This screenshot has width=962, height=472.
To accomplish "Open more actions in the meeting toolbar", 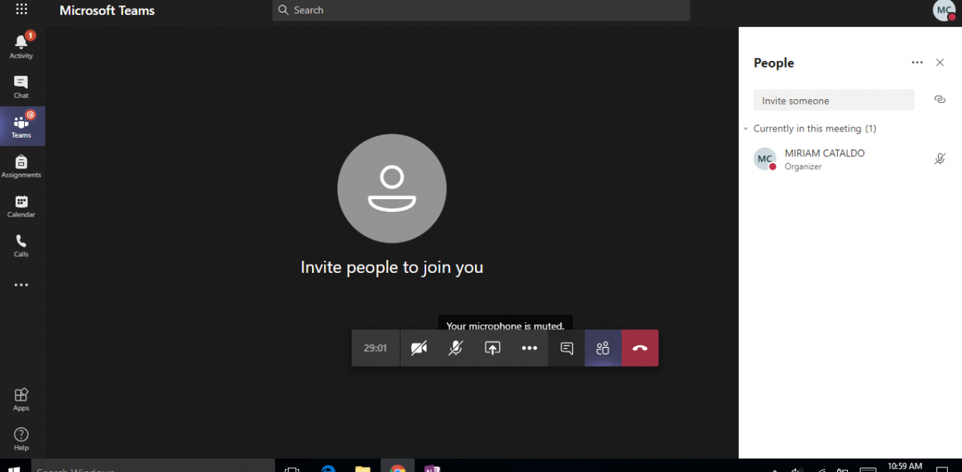I will coord(529,348).
